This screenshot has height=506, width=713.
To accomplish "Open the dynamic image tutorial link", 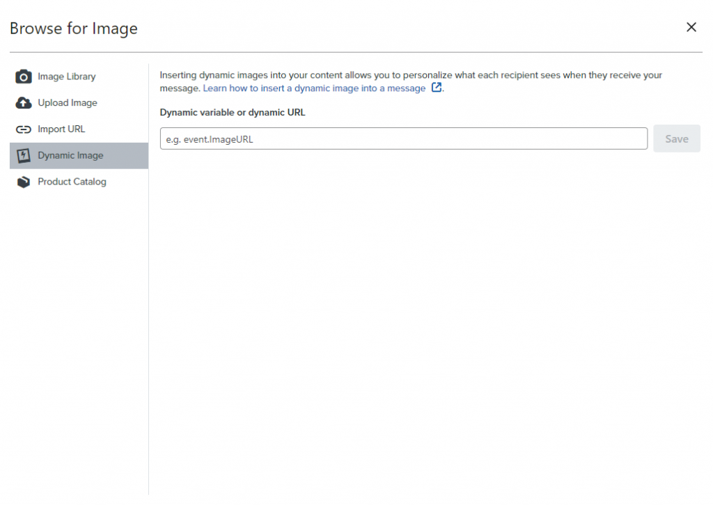I will (x=313, y=88).
